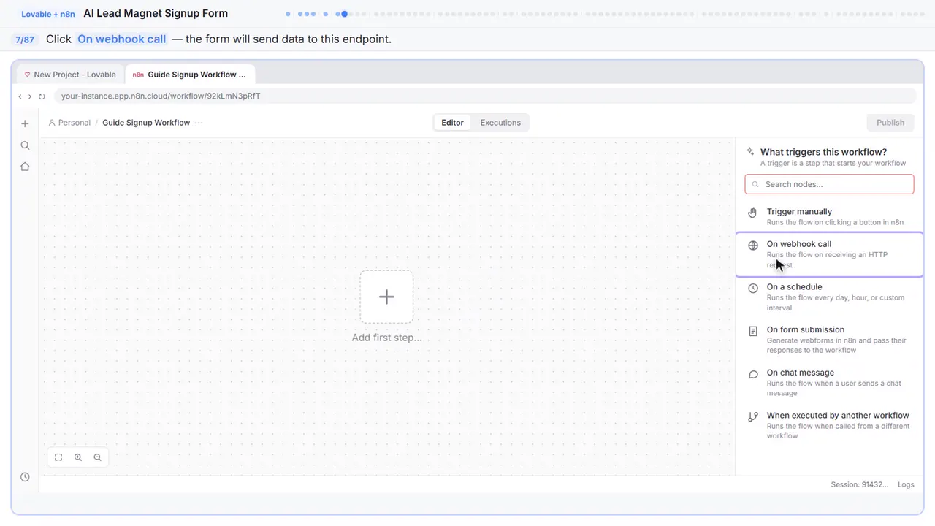The image size is (935, 526).
Task: Select the Guide Signup Workflow browser tab
Action: 190,75
